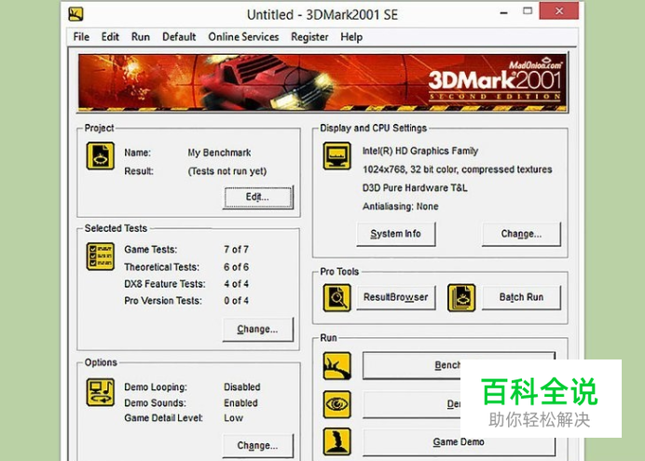Click the Project benchmark file icon
Viewport: 645px width, 461px height.
[101, 156]
